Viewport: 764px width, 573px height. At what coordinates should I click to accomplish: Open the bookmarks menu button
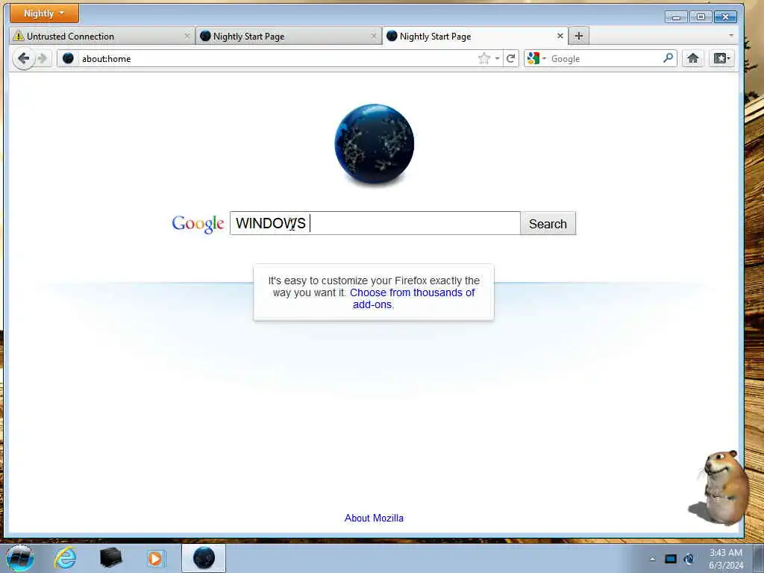tap(721, 58)
